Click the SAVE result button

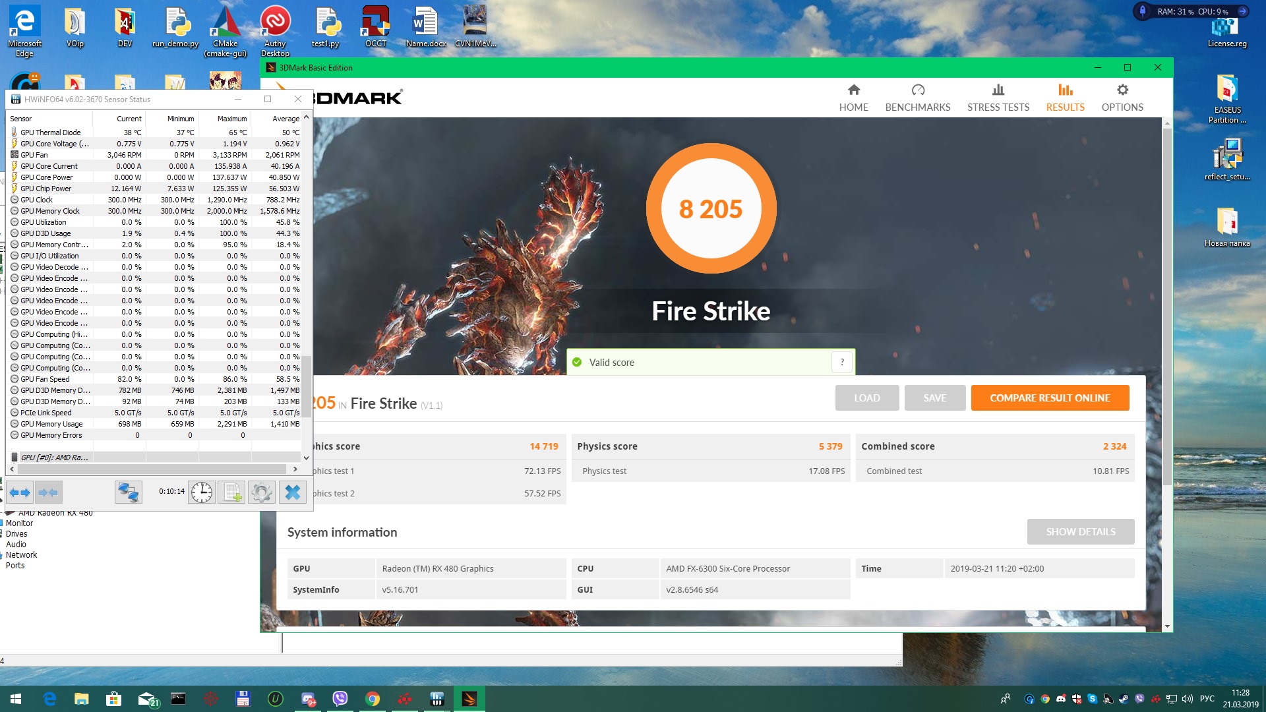934,398
